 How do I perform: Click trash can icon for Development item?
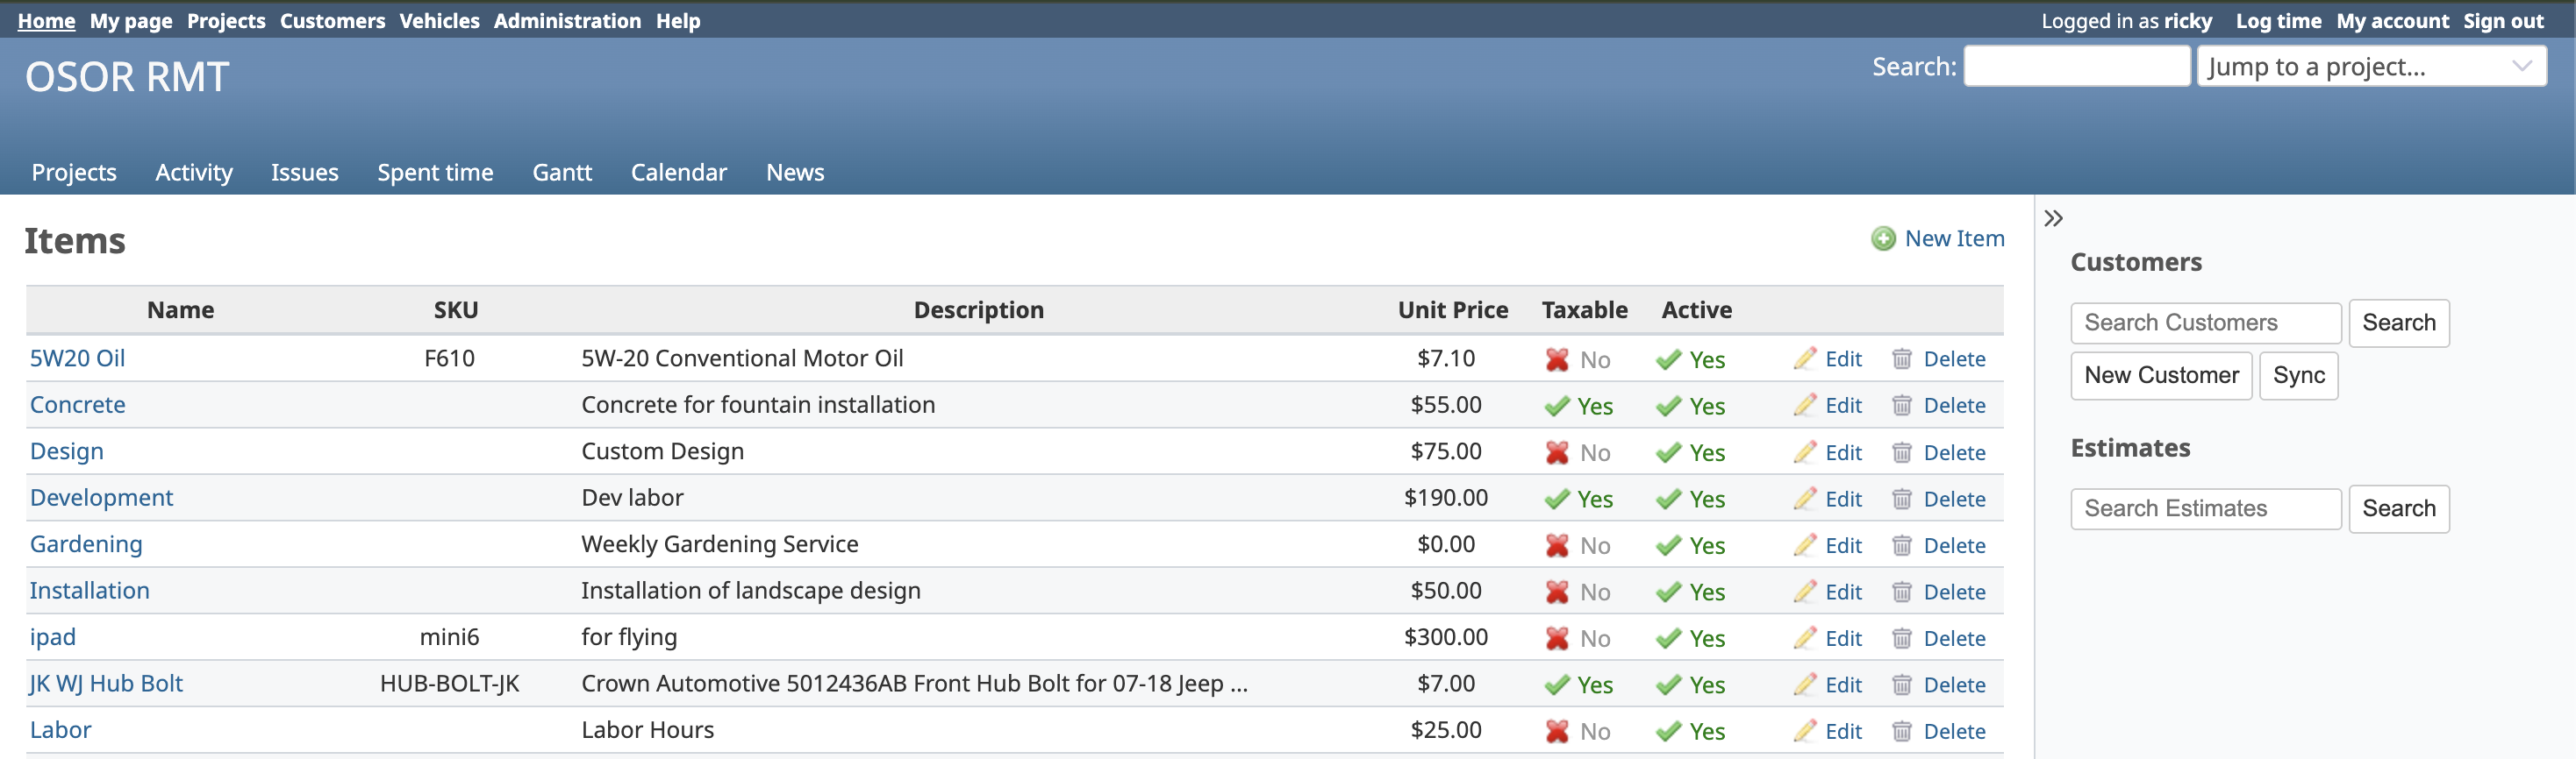(x=1901, y=499)
